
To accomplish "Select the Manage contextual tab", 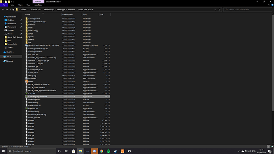I will tap(38, 2).
